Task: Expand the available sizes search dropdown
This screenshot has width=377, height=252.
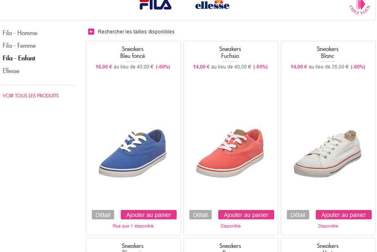Action: point(91,32)
